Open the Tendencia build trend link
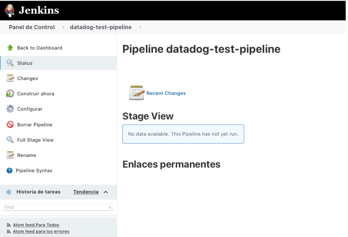The width and height of the screenshot is (348, 237). click(86, 192)
